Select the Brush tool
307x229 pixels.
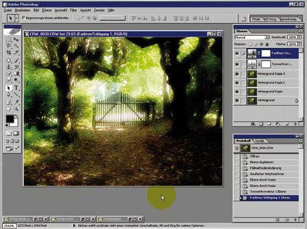(16, 61)
